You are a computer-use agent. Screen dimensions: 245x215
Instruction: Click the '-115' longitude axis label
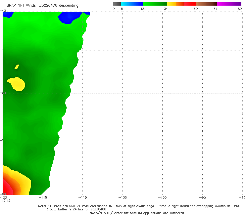coord(43,197)
